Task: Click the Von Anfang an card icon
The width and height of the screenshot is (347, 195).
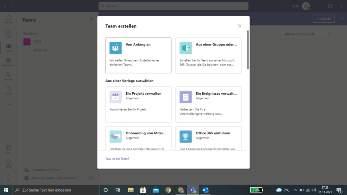Action: [116, 48]
